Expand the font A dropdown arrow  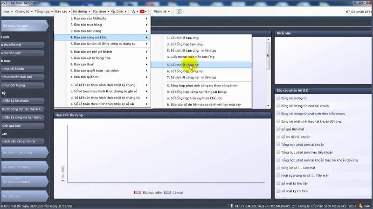[x=137, y=12]
